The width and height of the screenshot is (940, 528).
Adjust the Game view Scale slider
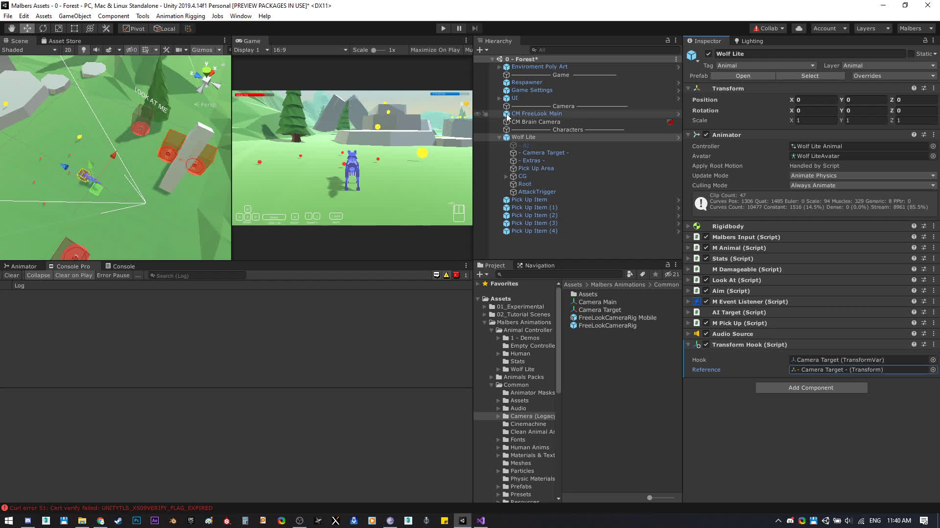[x=374, y=50]
